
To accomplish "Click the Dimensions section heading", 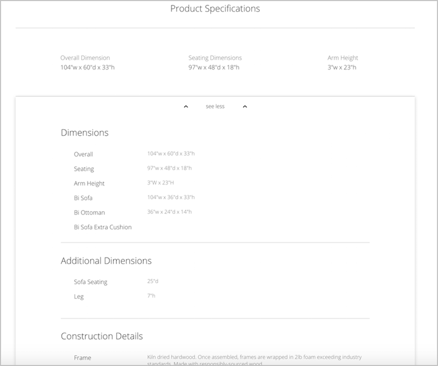I will [x=85, y=133].
